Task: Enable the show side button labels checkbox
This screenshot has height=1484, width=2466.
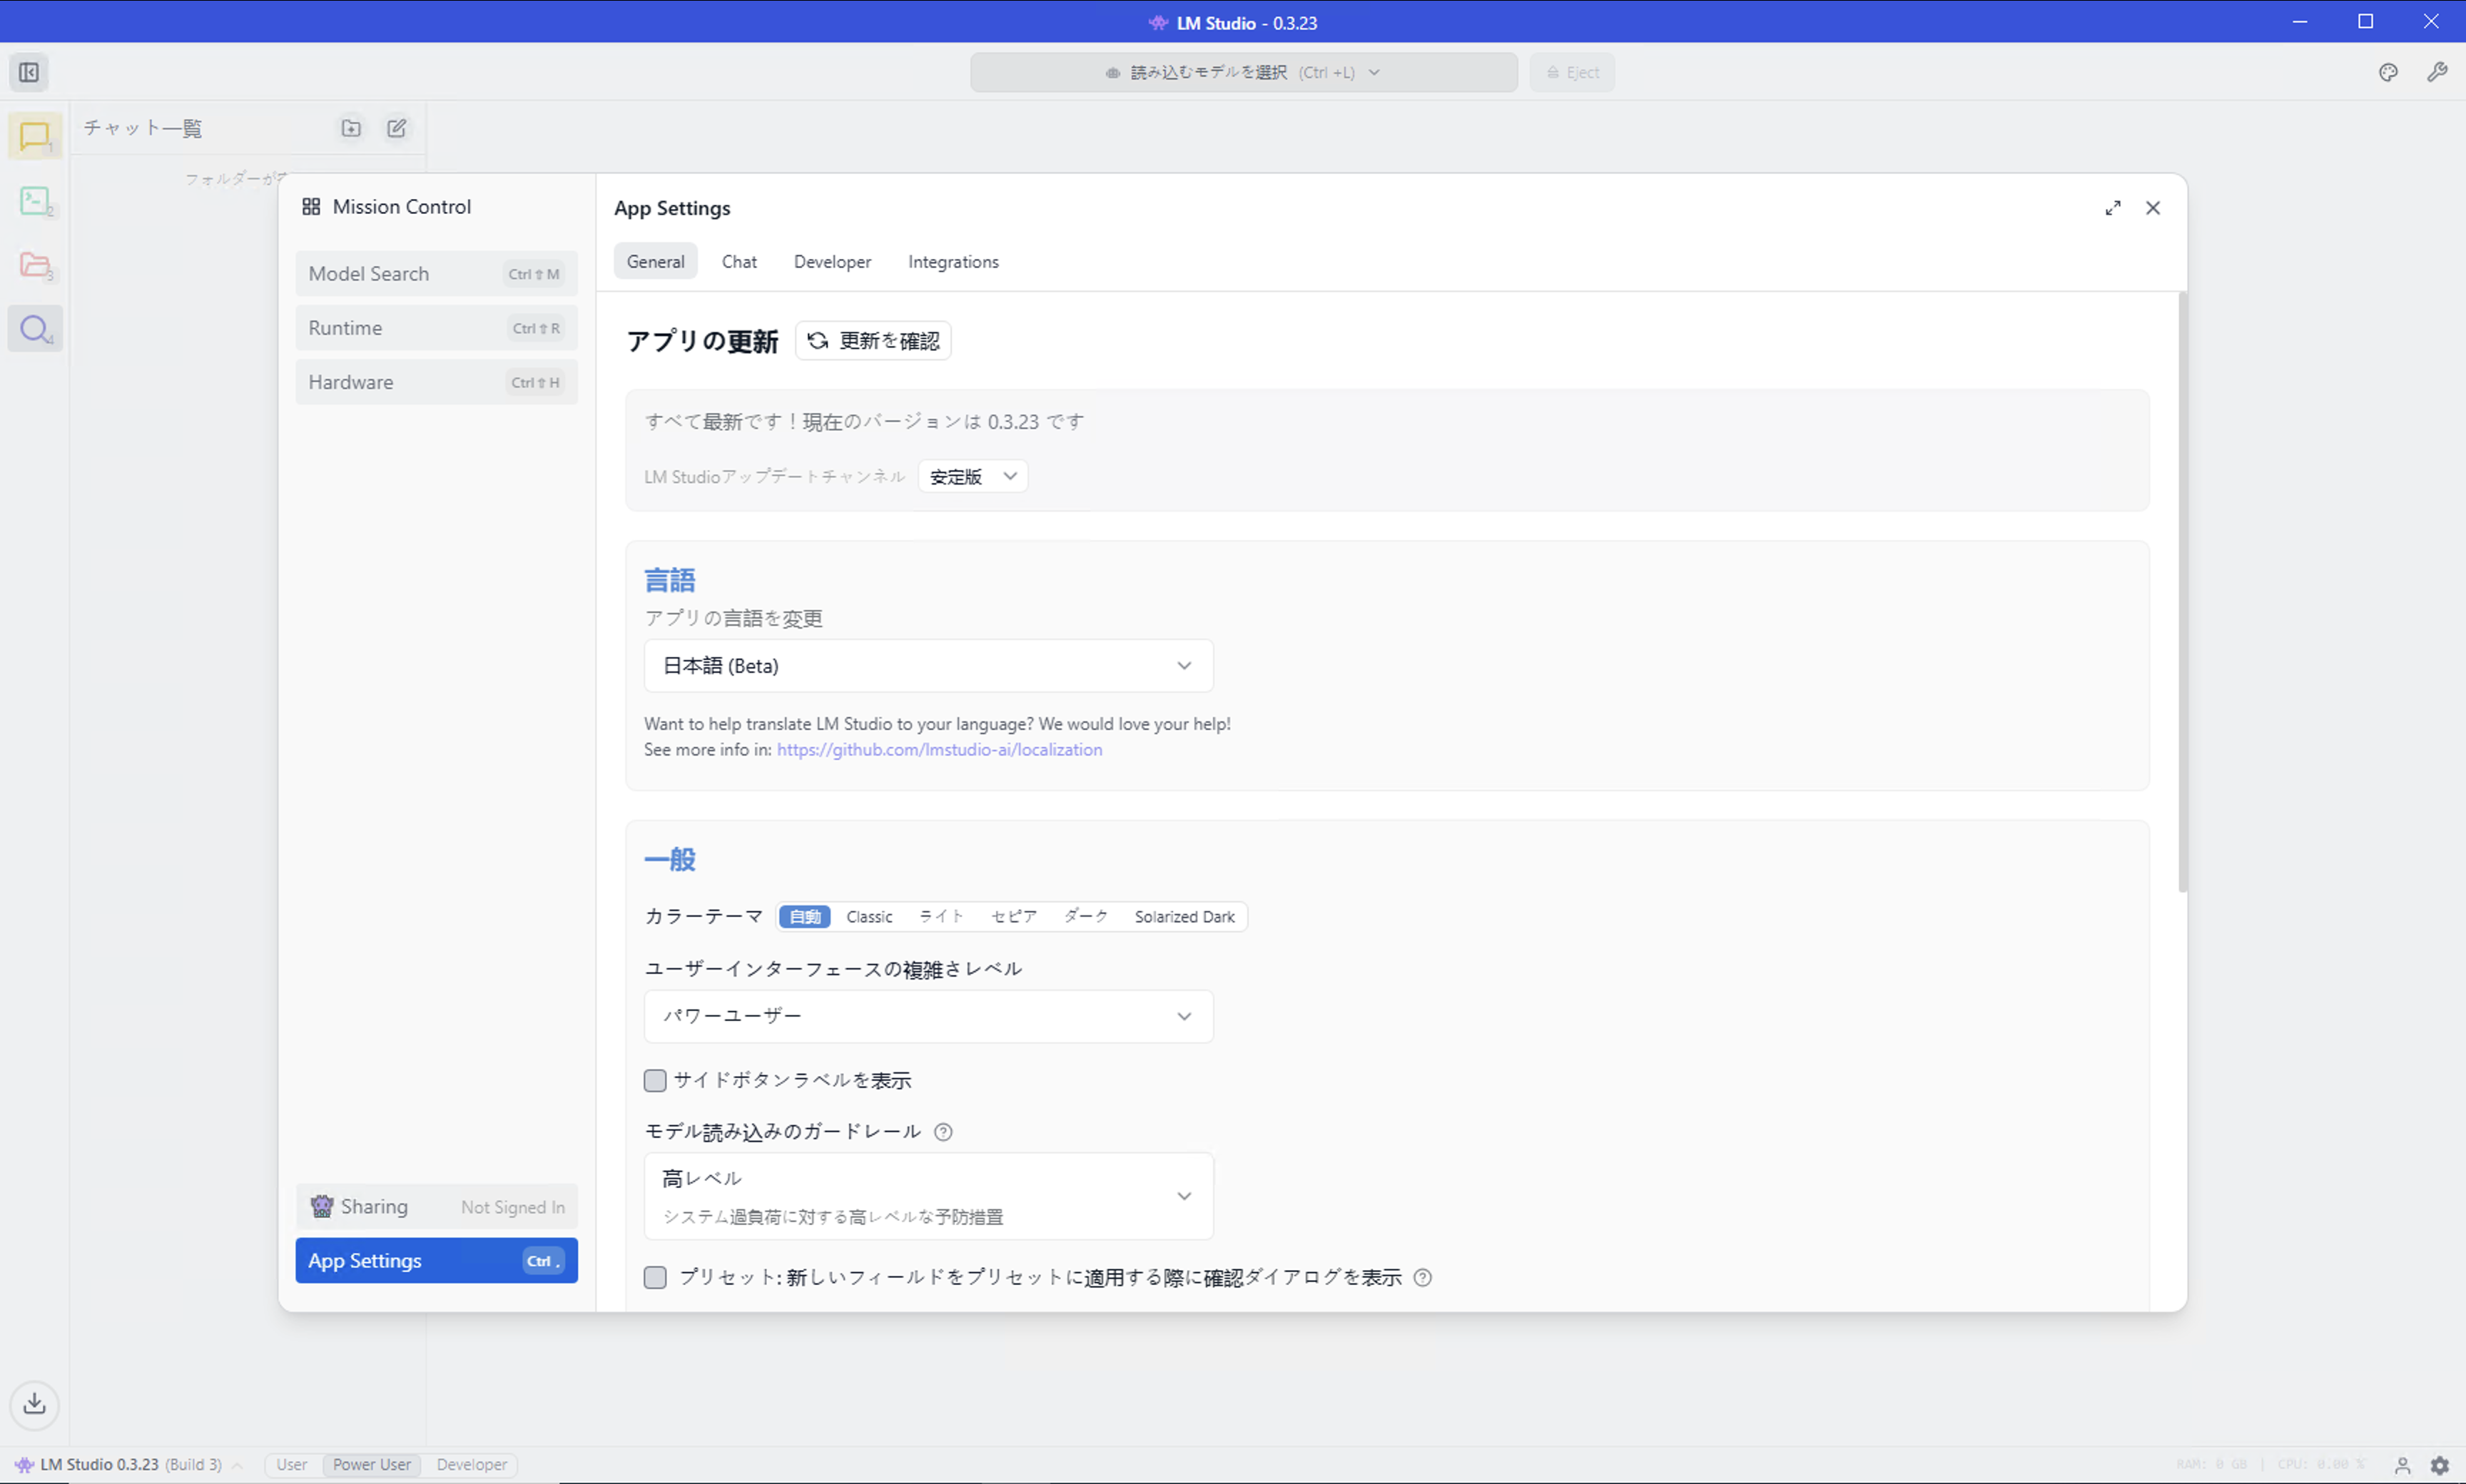Action: 655,1080
